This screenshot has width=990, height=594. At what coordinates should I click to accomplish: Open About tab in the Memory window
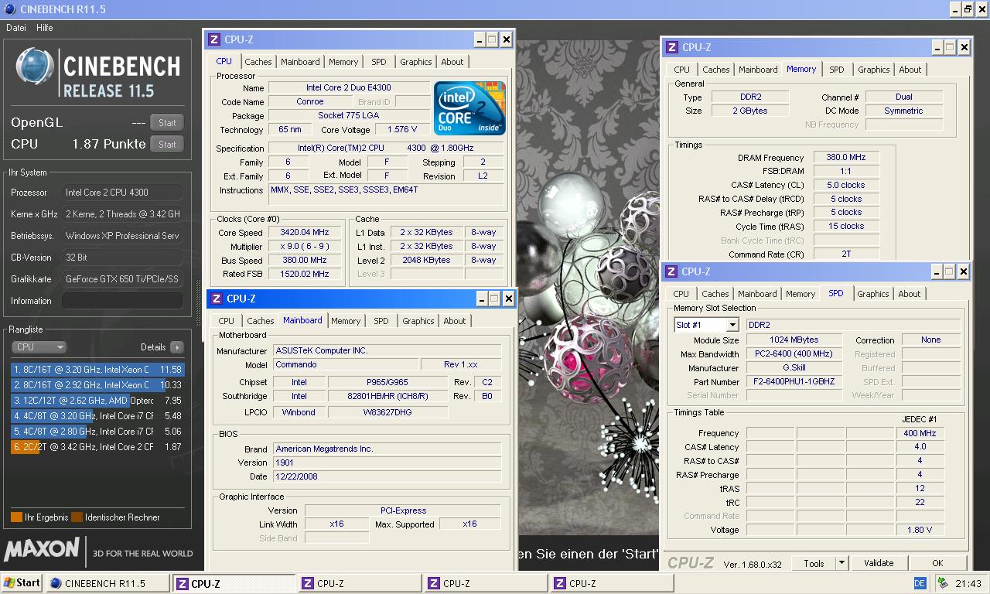point(910,70)
